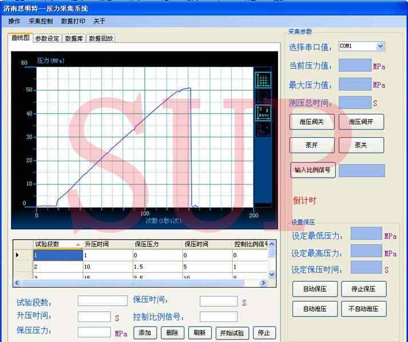Click the 升压时间 column header
Viewport: 408px width, 342px height.
pyautogui.click(x=108, y=244)
